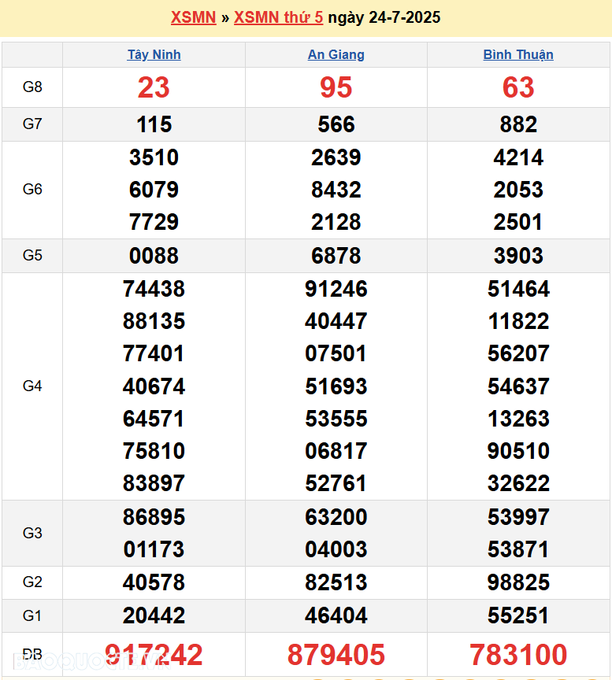Select Bình Thuận G5 number 3903
The image size is (612, 680).
point(518,256)
